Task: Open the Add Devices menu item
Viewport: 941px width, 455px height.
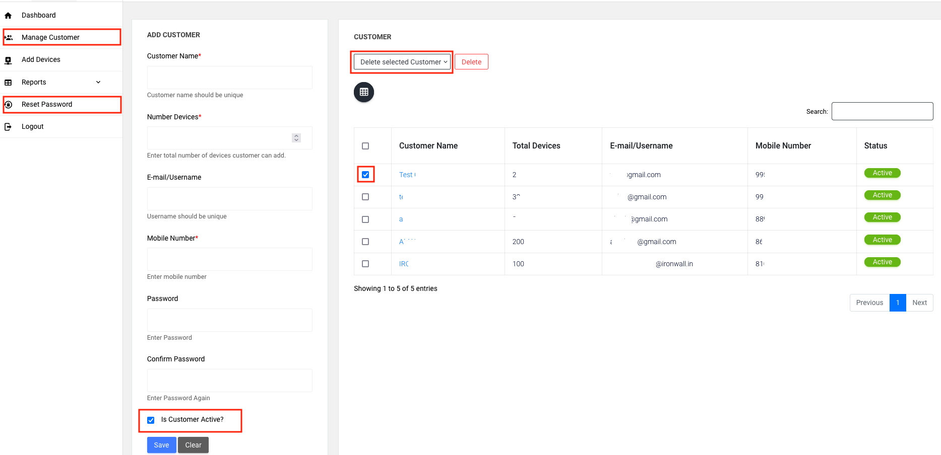Action: coord(41,60)
